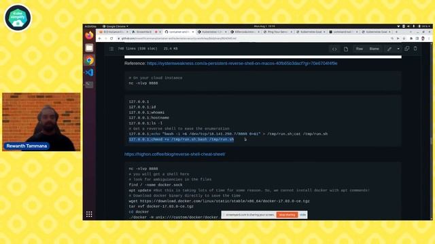Viewport: 435px width, 244px height.
Task: Open the clock showing Mon Aug 1
Action: 264,26
